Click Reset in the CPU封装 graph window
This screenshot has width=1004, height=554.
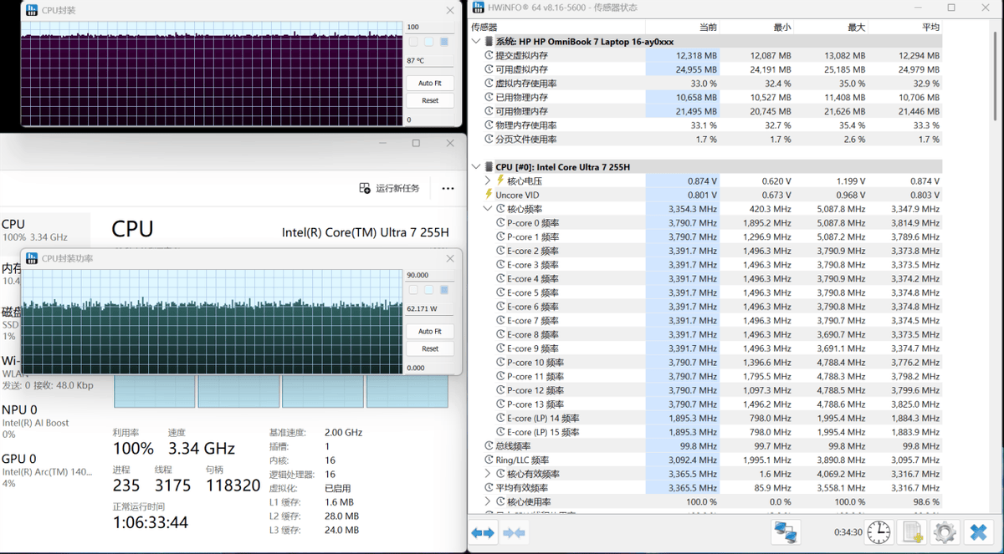430,100
